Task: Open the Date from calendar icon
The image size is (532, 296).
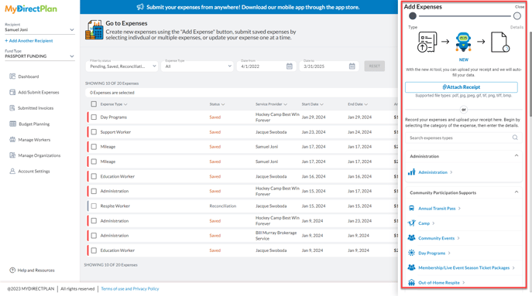Action: [290, 66]
